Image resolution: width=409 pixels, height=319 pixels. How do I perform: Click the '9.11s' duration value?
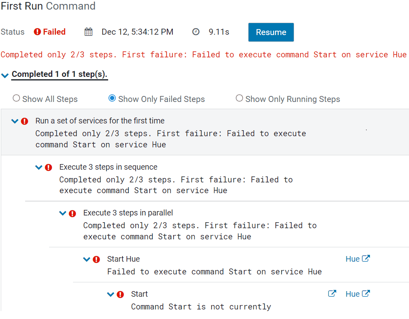219,32
